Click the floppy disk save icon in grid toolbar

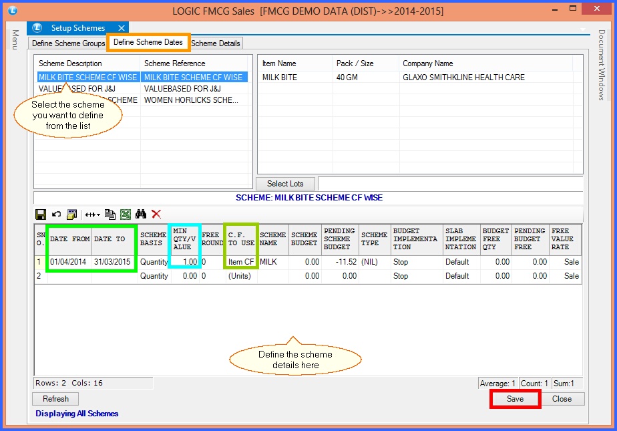[41, 214]
